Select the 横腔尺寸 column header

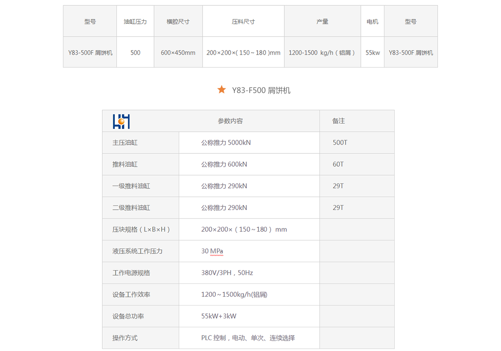point(178,21)
